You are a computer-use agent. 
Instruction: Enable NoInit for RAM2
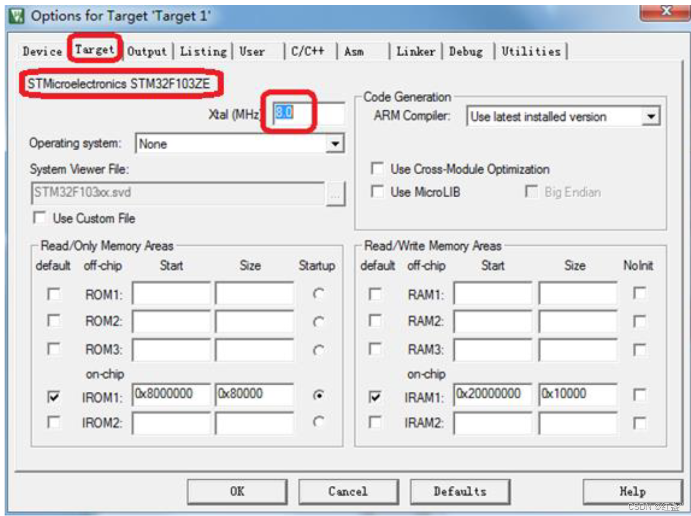coord(639,321)
